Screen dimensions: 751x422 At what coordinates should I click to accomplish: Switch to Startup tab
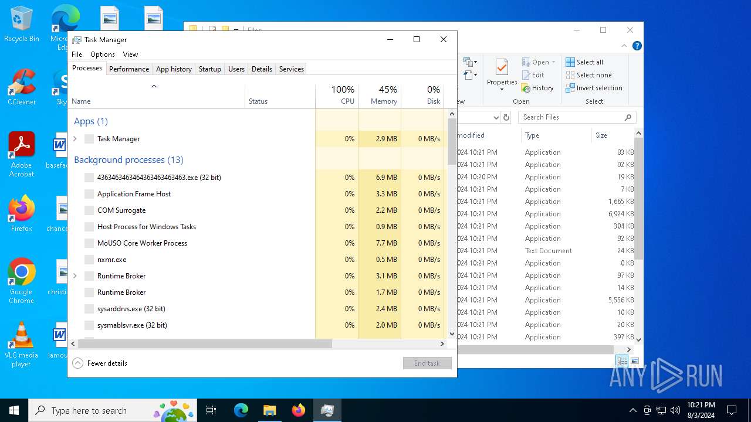209,69
